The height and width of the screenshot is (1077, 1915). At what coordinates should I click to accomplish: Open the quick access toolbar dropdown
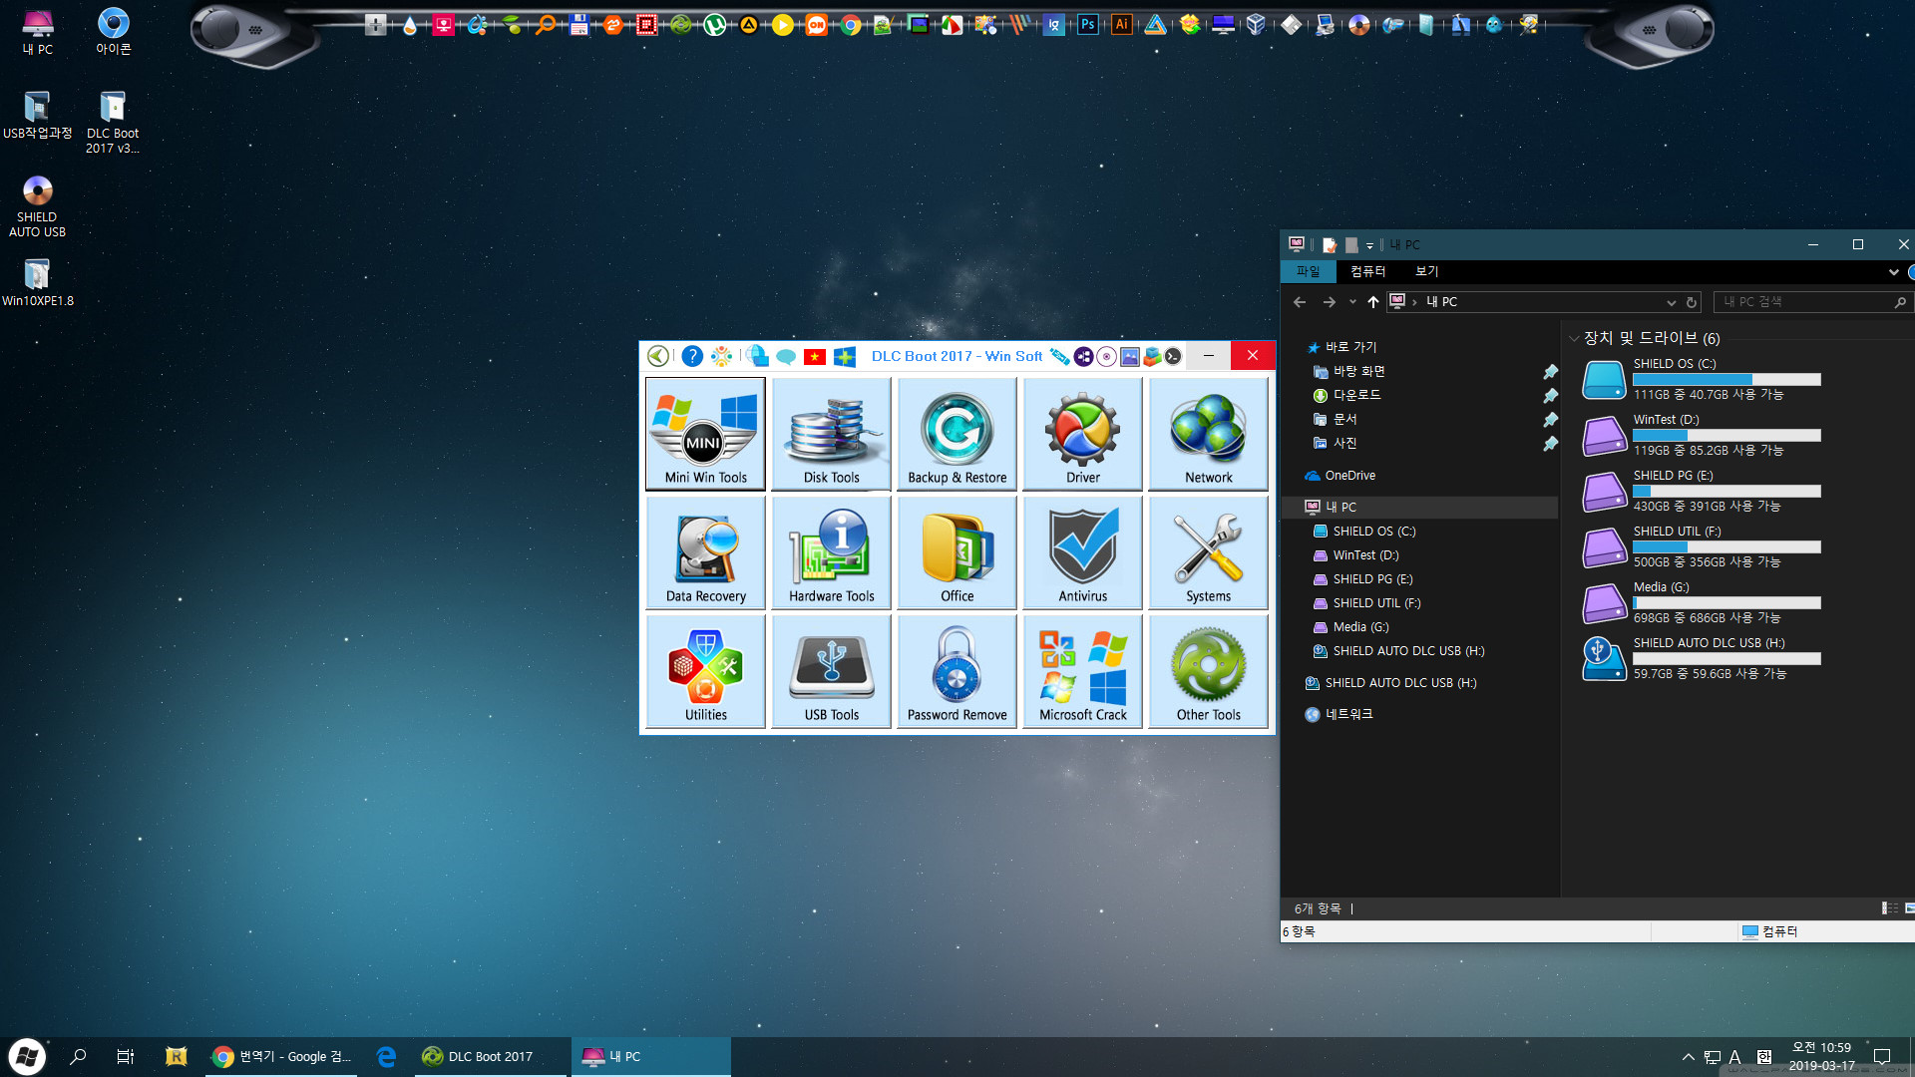1369,245
